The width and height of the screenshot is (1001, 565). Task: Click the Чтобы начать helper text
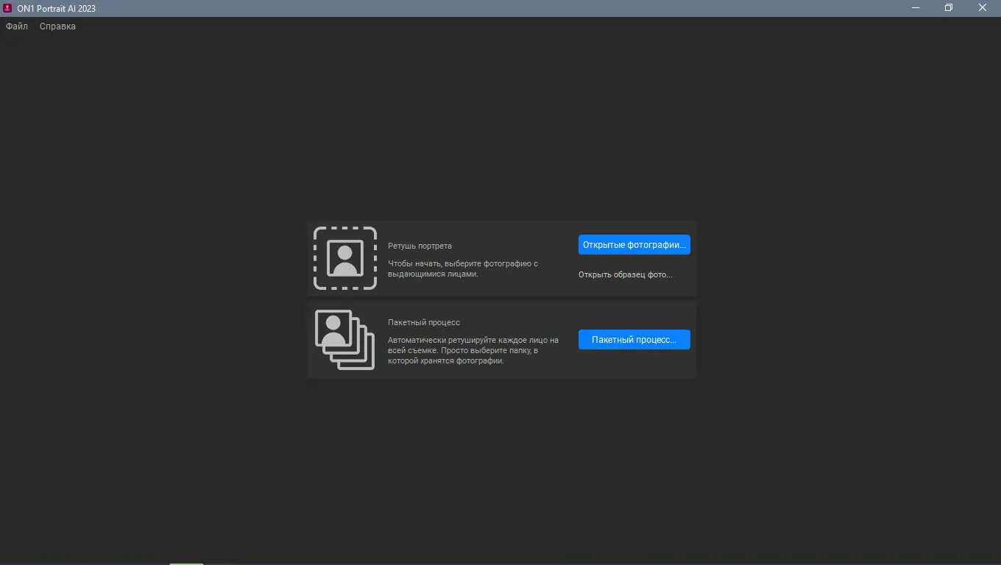(463, 268)
